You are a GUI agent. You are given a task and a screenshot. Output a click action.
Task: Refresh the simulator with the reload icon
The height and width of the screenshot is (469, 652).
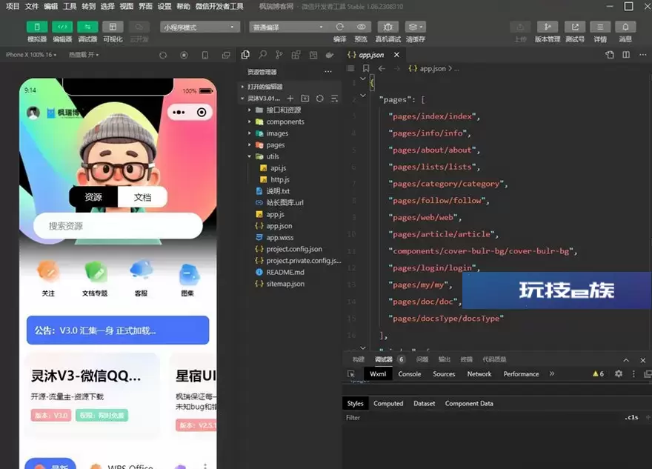pyautogui.click(x=163, y=56)
